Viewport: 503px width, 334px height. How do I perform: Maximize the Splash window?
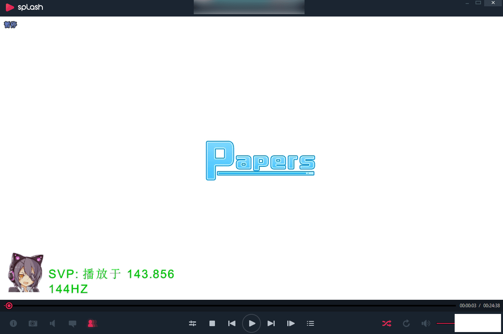(478, 3)
